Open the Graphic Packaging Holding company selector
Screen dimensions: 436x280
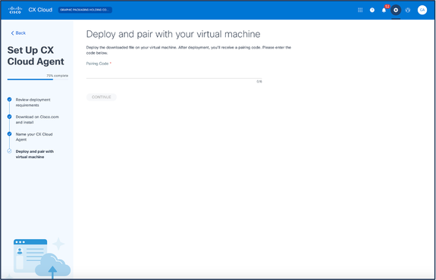pyautogui.click(x=85, y=10)
